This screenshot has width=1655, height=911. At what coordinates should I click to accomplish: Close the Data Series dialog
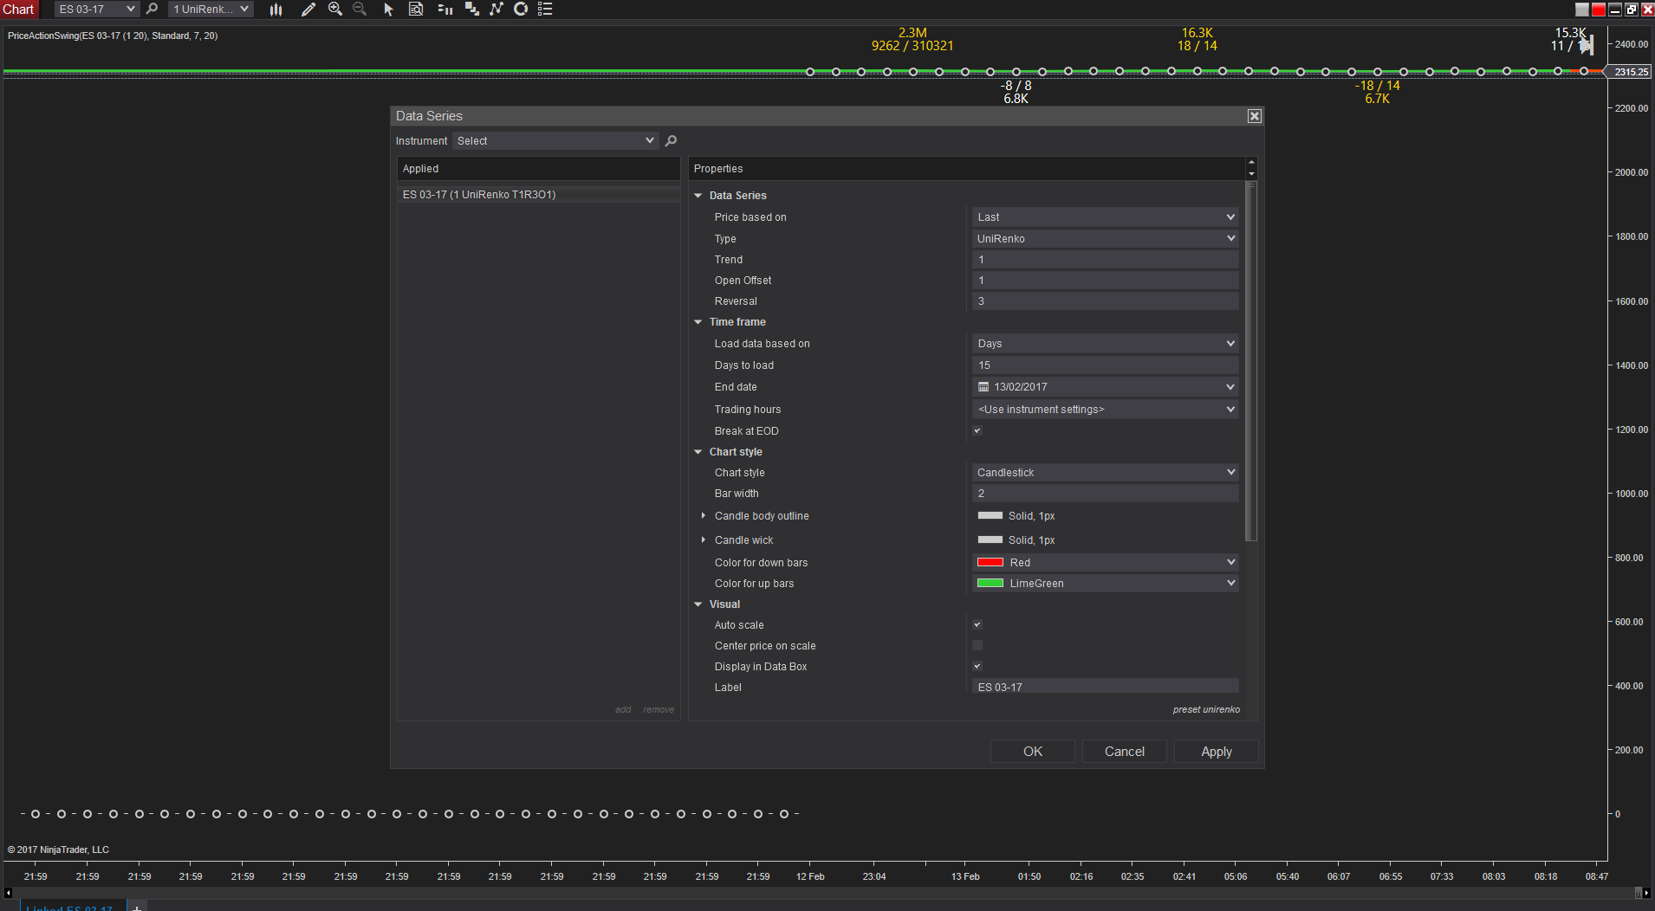[x=1254, y=116]
